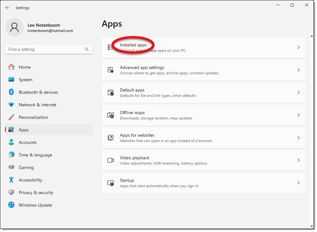Open Time & language section

(35, 155)
